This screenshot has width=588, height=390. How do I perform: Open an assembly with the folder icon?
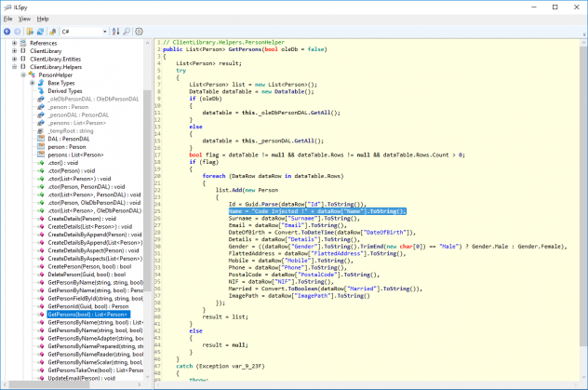pos(30,32)
